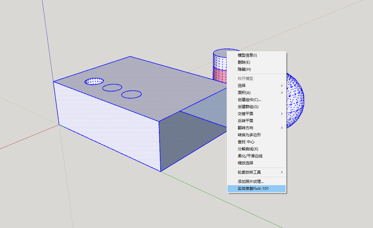Expand the 面积 submenu arrow
Image resolution: width=373 pixels, height=228 pixels.
coord(282,92)
